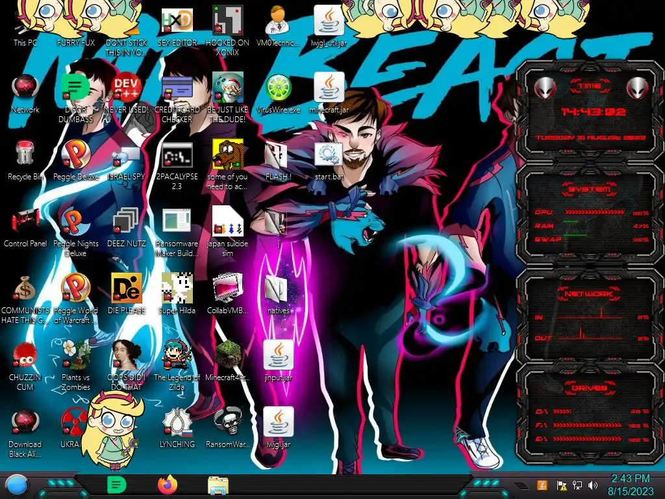Select the RansomWar... skull icon
The width and height of the screenshot is (665, 499).
[x=228, y=429]
